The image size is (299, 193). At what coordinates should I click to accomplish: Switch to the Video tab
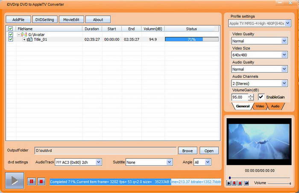[260, 106]
